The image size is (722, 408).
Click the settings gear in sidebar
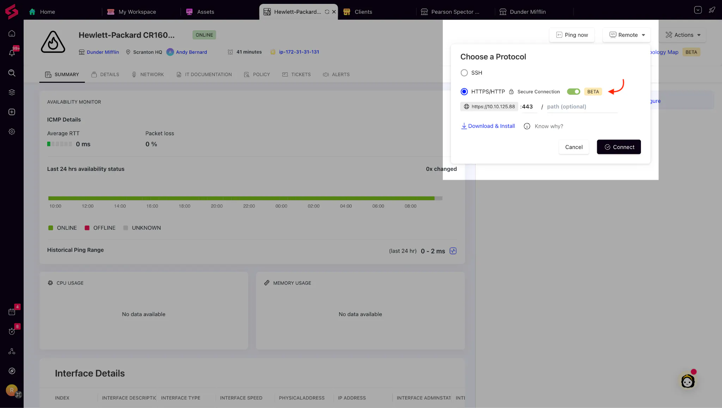pyautogui.click(x=12, y=131)
